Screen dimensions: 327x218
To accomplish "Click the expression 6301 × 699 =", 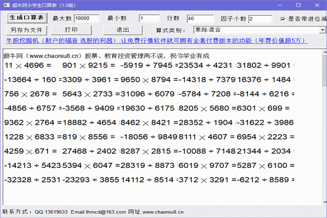I will (263, 108).
